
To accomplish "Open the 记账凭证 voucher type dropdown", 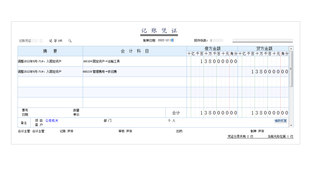I will (x=41, y=41).
